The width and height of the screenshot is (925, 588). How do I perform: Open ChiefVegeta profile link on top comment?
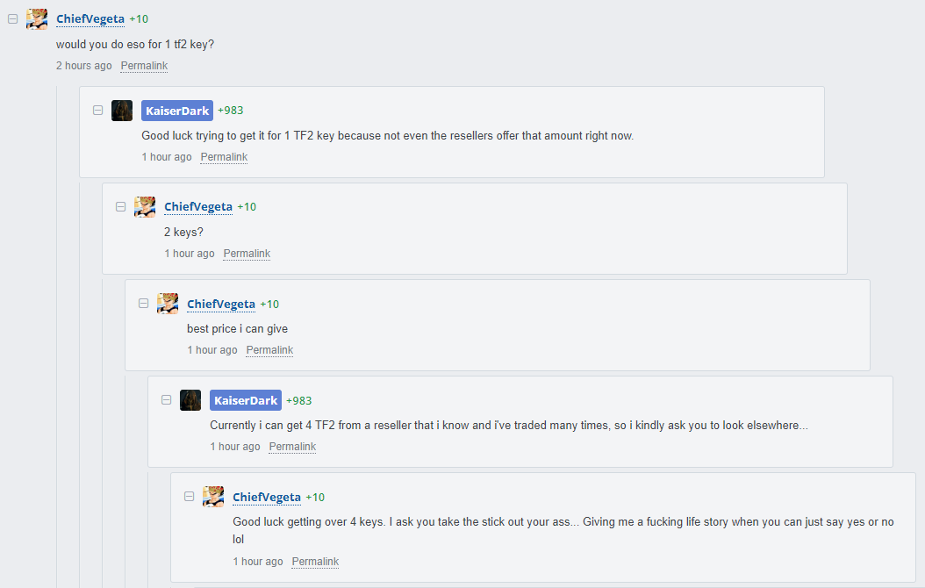90,19
